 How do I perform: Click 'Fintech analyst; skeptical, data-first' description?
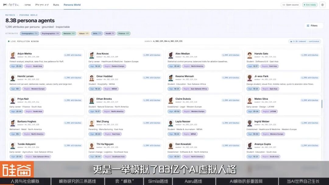tap(37, 61)
